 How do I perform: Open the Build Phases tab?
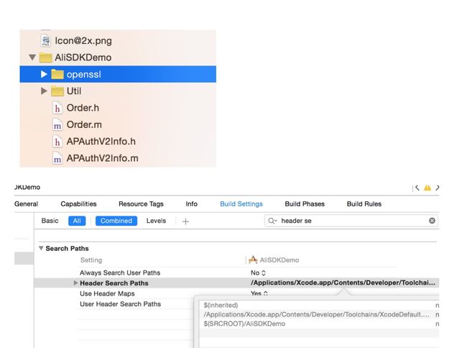pos(305,204)
